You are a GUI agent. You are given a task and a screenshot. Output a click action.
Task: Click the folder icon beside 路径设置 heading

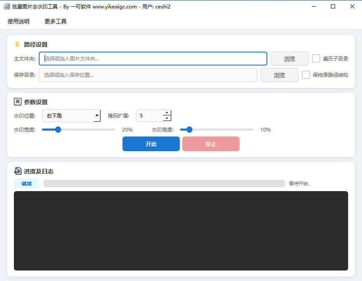17,44
